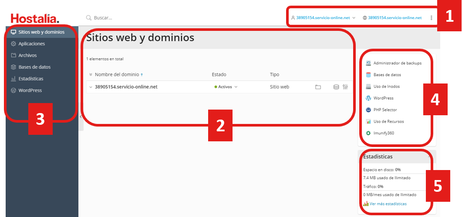Open Uso de Inodos
This screenshot has width=462, height=217.
click(387, 87)
